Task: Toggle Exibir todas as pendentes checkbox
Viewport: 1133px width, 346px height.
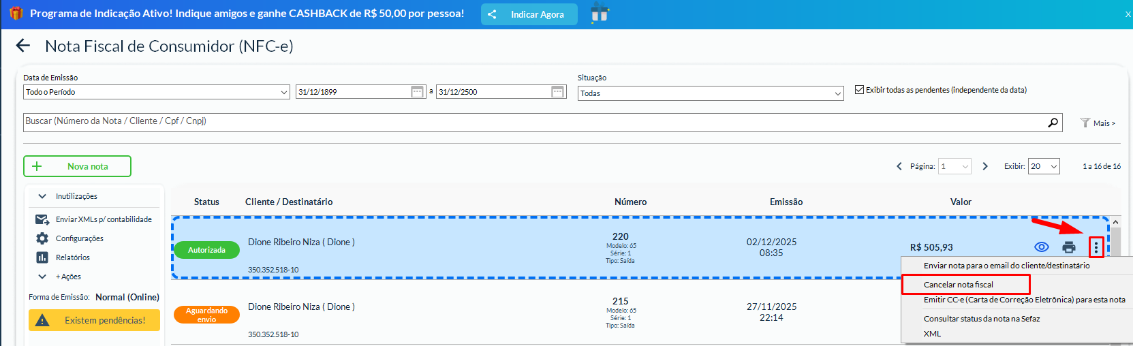Action: click(859, 90)
